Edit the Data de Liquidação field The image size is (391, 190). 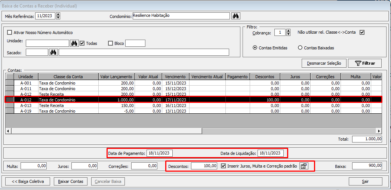pos(271,153)
